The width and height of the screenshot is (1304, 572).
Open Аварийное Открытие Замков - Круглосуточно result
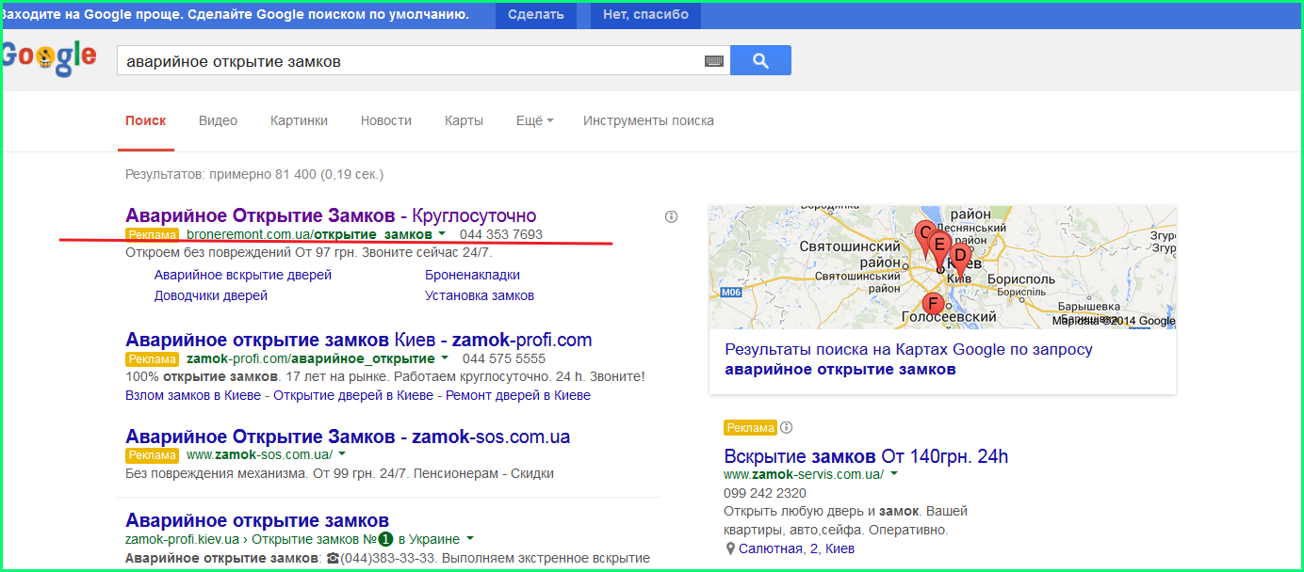coord(331,215)
